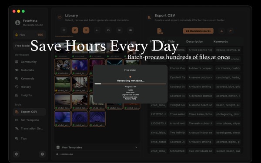Select Export CSV under Tools
Viewport: 261px width, 163px height.
(29, 112)
